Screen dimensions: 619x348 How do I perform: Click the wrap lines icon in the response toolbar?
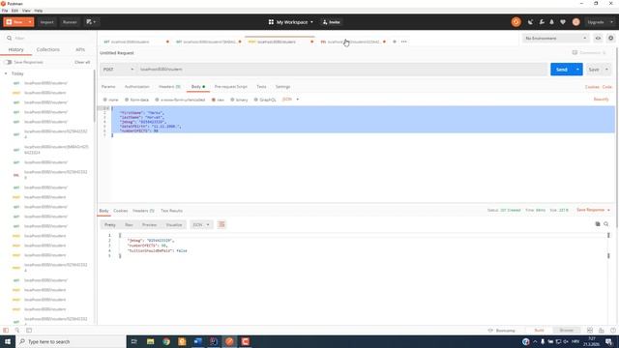coord(221,224)
